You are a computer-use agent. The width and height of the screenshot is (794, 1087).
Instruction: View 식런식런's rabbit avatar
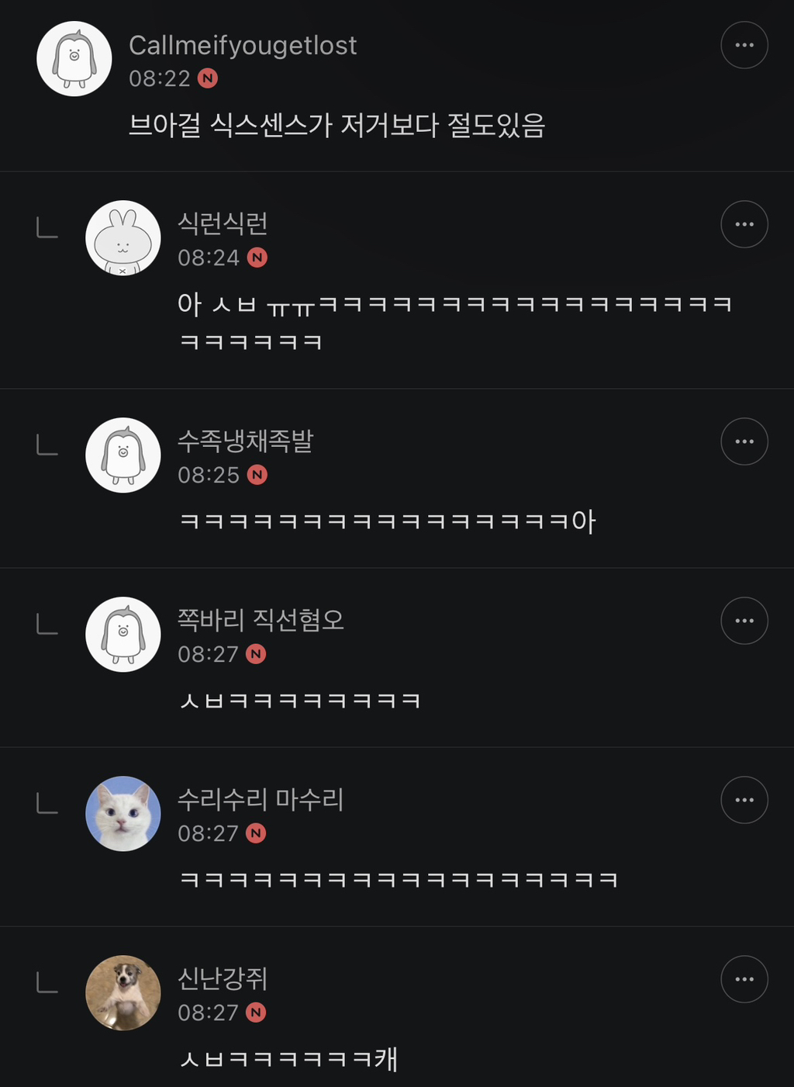(x=123, y=238)
